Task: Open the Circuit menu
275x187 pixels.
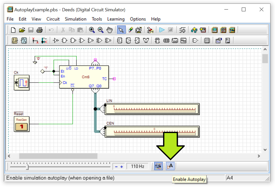Action: (53, 19)
